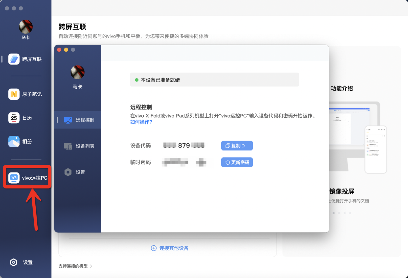Select 设备列表 devices icon

(68, 146)
